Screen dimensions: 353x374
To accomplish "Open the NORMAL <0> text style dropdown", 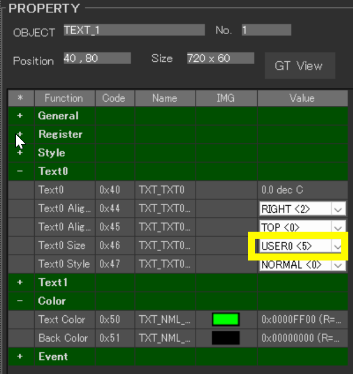I will (x=338, y=264).
